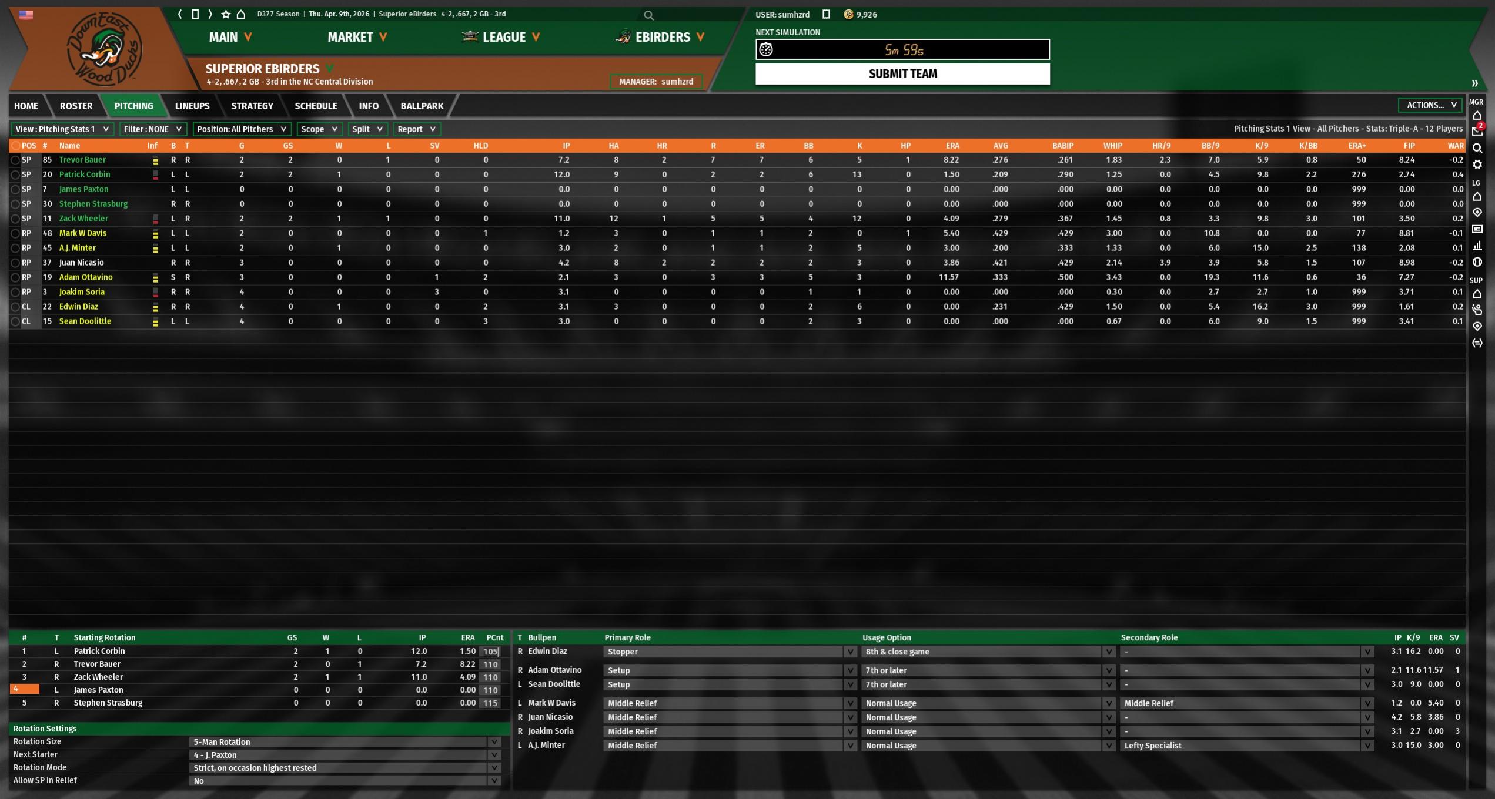This screenshot has width=1495, height=799.
Task: Click the bookmark star icon
Action: [x=226, y=14]
